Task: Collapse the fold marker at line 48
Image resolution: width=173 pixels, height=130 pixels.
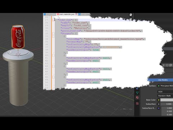Action: click(x=53, y=77)
